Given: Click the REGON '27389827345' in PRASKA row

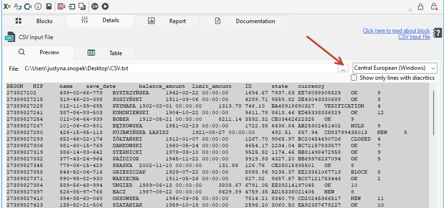Looking at the screenshot, I should 25,166.
